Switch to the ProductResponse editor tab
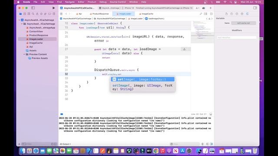Image resolution: width=278 pixels, height=156 pixels. click(x=99, y=14)
